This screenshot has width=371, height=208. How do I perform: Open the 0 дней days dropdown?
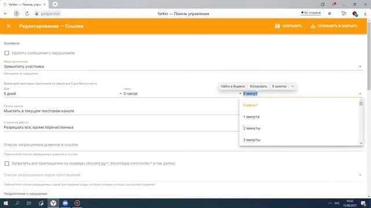[x=63, y=94]
